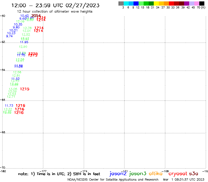Click the subtitle '12 hour collection of altimeter wave heights'
The height and width of the screenshot is (182, 208).
tap(55, 11)
